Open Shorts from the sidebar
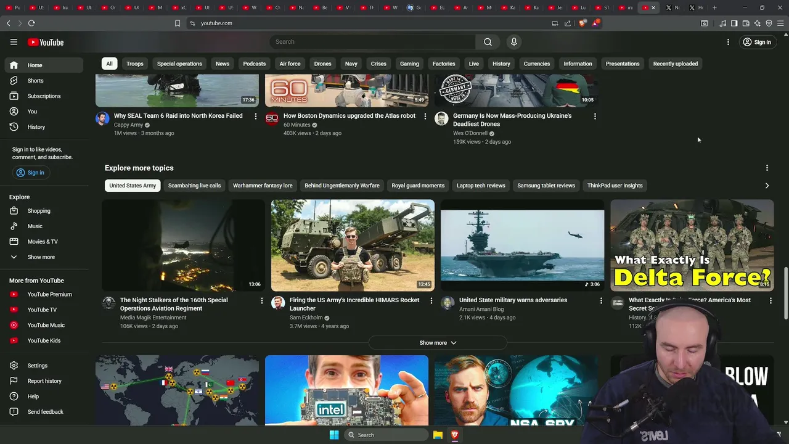This screenshot has height=444, width=789. pyautogui.click(x=44, y=81)
